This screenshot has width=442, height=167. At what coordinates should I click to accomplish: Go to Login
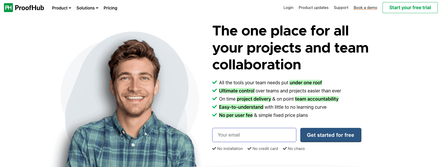point(288,8)
